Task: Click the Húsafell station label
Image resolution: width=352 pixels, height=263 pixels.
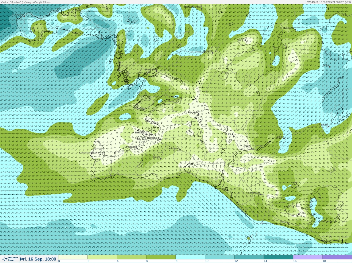Action: pyautogui.click(x=207, y=51)
